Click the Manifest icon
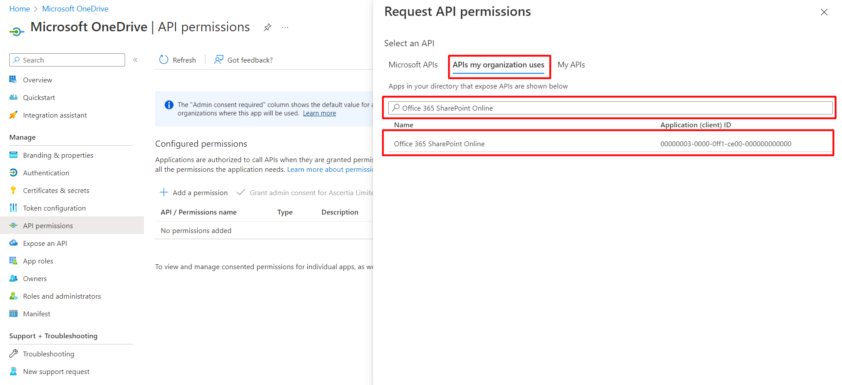 tap(13, 314)
